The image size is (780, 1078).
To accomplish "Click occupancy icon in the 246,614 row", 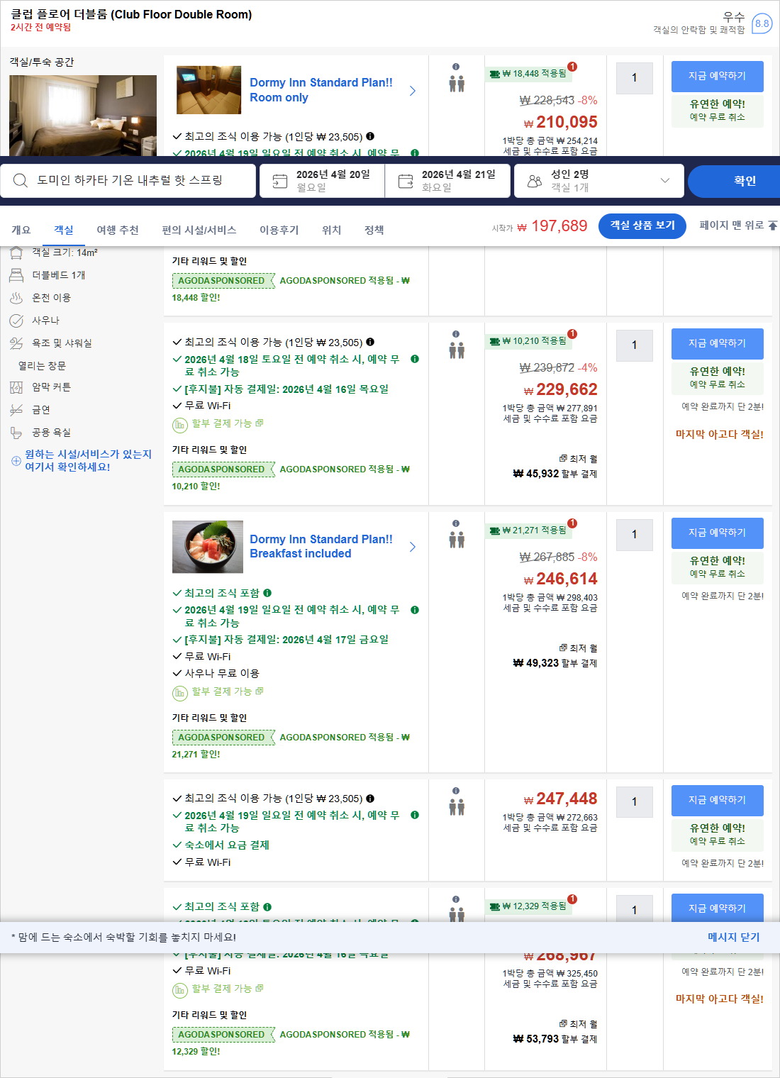I will coord(457,540).
